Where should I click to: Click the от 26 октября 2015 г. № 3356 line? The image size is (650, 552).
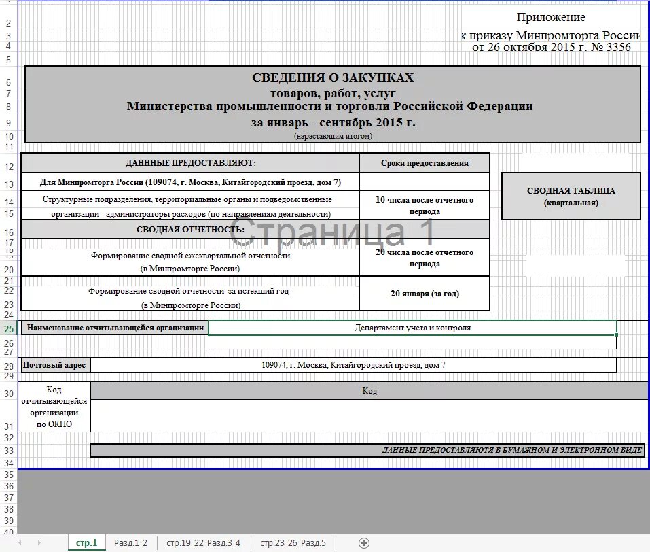pos(552,47)
